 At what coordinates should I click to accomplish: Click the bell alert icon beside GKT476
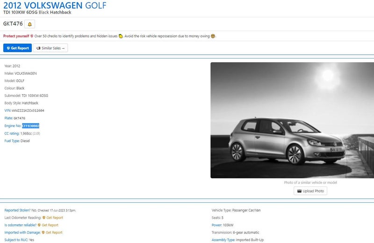pyautogui.click(x=29, y=24)
